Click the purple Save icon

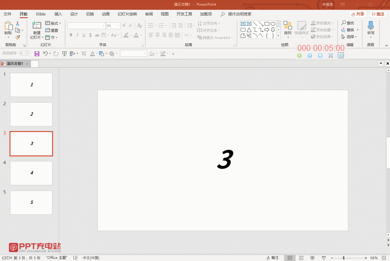[x=37, y=54]
